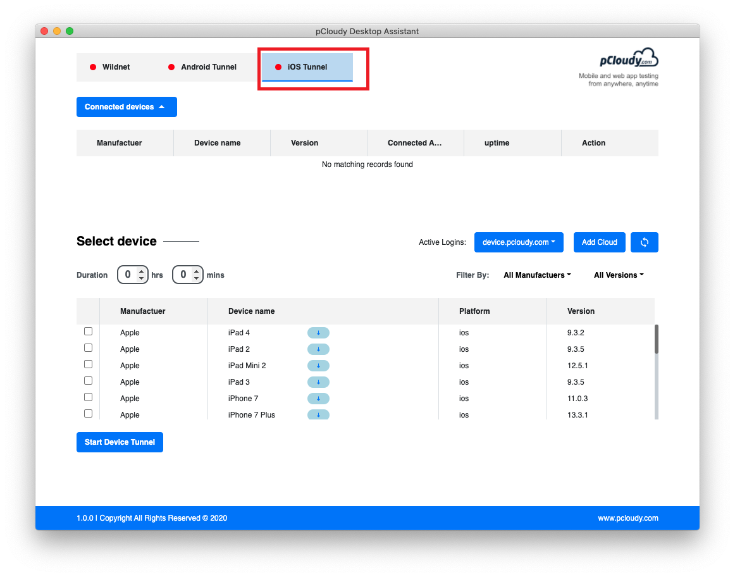Click version 12.5.1 cell
Screen dimensions: 735x577
click(x=577, y=366)
